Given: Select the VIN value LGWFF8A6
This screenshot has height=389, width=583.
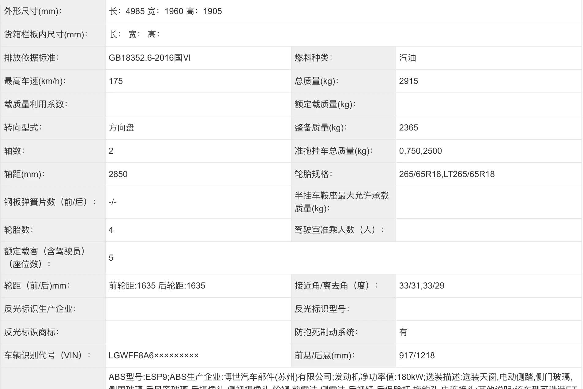Looking at the screenshot, I should [153, 356].
